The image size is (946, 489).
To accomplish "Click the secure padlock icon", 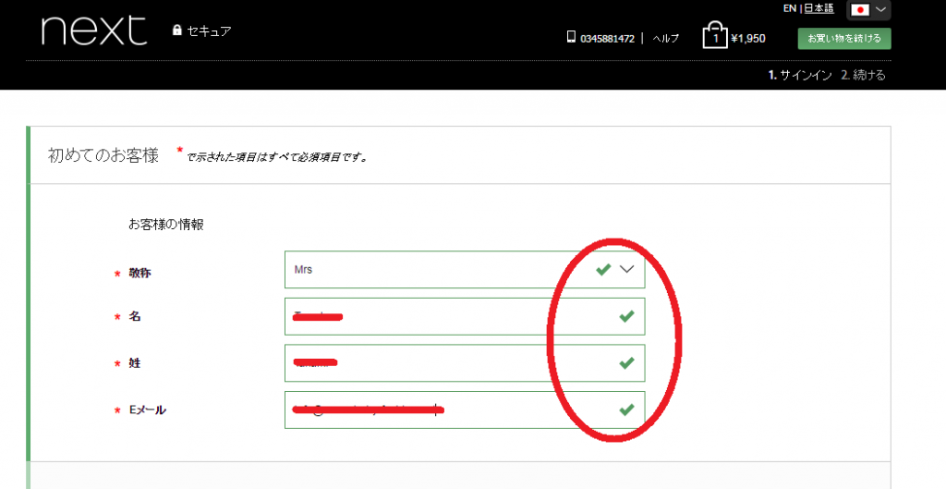I will (176, 30).
